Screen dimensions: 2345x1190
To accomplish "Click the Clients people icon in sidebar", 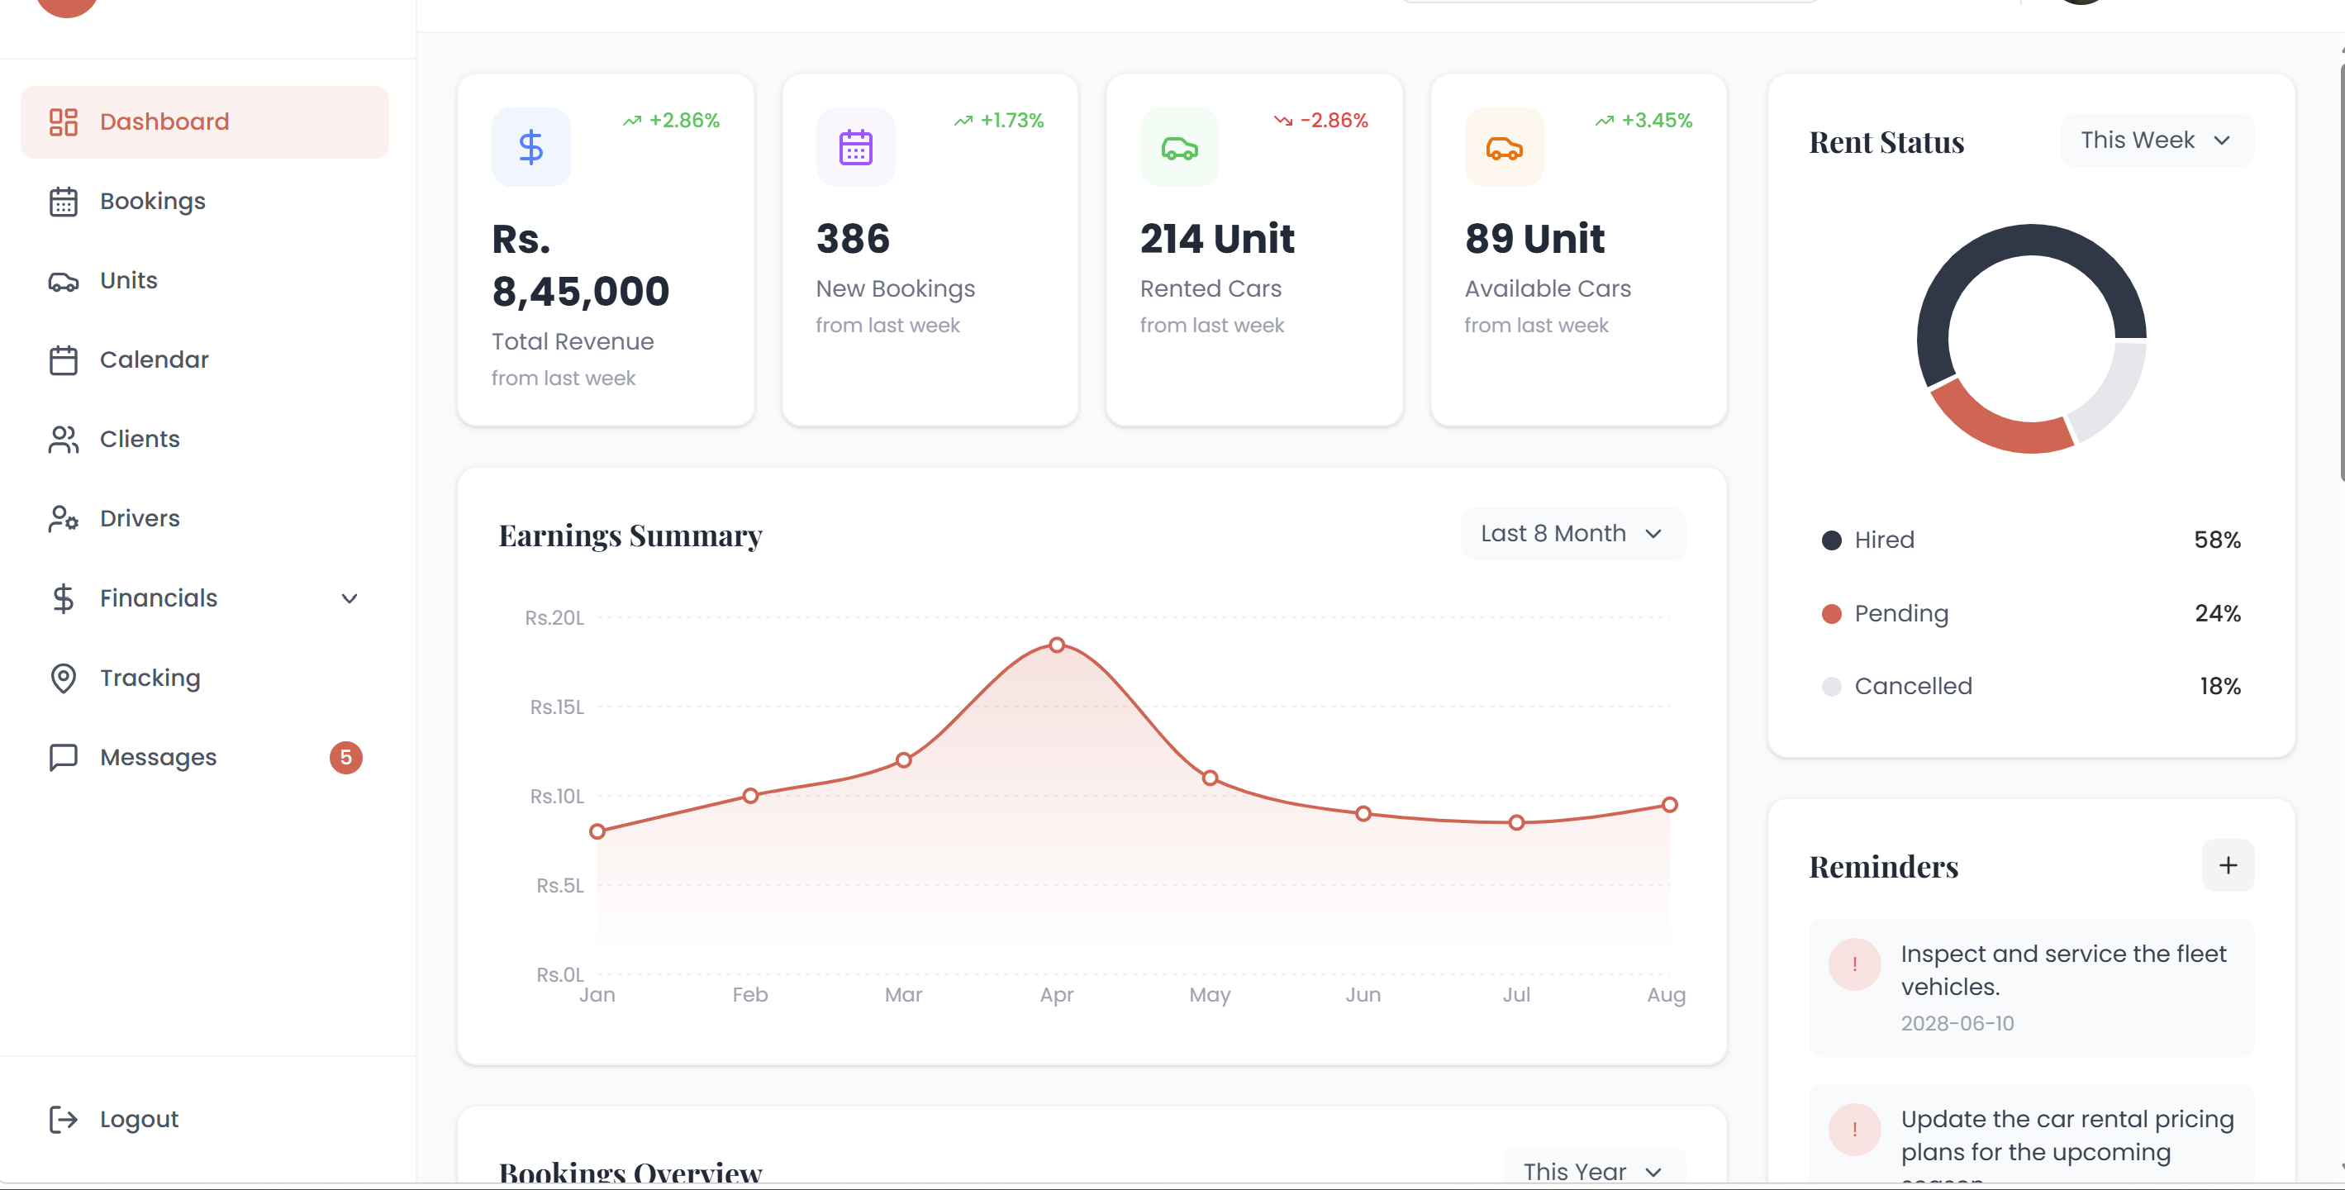I will click(x=63, y=440).
